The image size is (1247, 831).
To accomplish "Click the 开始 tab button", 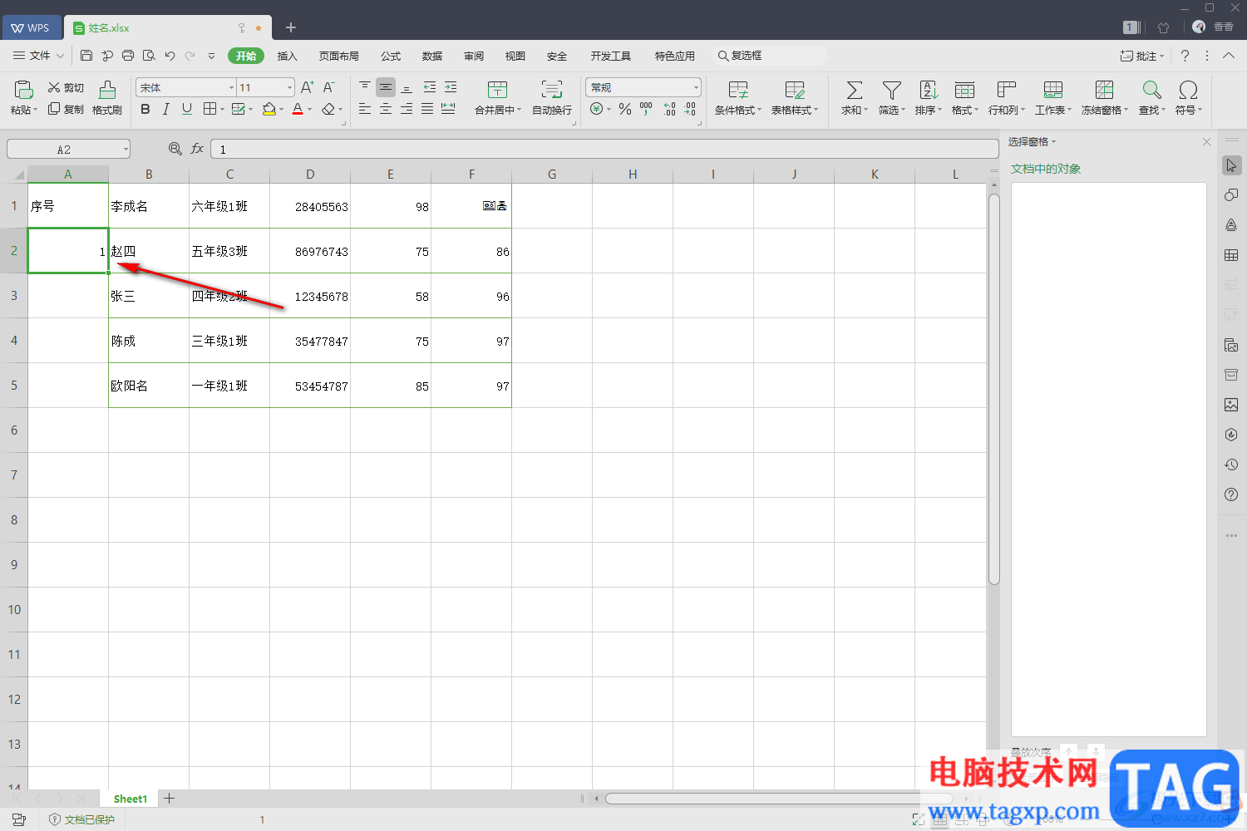I will (x=246, y=56).
